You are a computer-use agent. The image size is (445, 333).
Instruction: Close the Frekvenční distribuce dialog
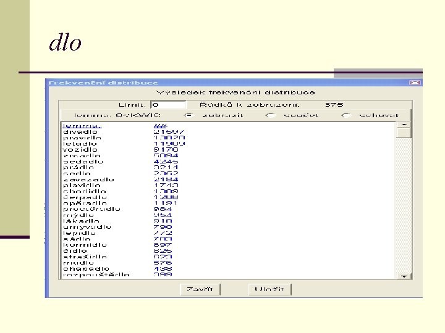pyautogui.click(x=415, y=83)
